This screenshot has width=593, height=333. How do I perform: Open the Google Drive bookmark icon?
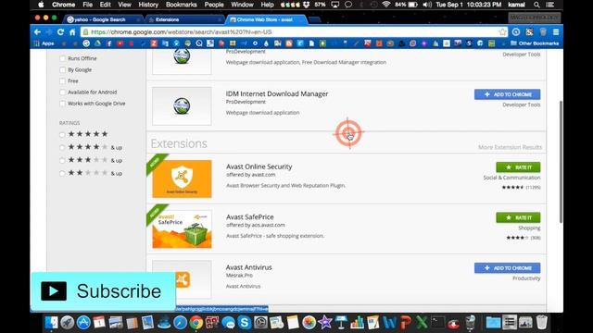(x=97, y=43)
